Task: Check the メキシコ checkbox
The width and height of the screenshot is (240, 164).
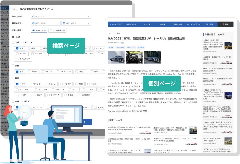Action: [x=43, y=72]
